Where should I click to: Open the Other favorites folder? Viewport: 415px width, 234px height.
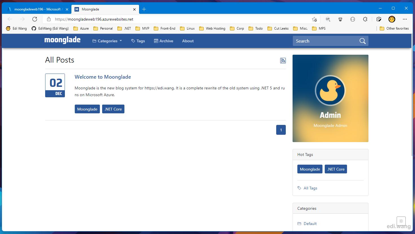pos(394,28)
